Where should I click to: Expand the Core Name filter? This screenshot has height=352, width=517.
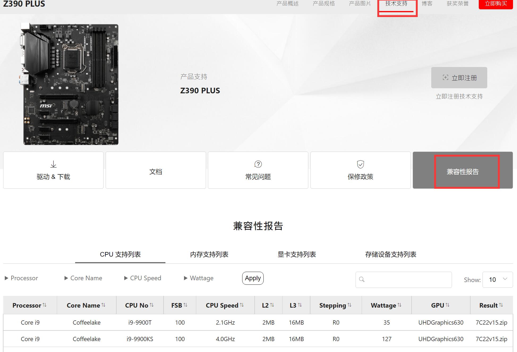[x=83, y=278]
